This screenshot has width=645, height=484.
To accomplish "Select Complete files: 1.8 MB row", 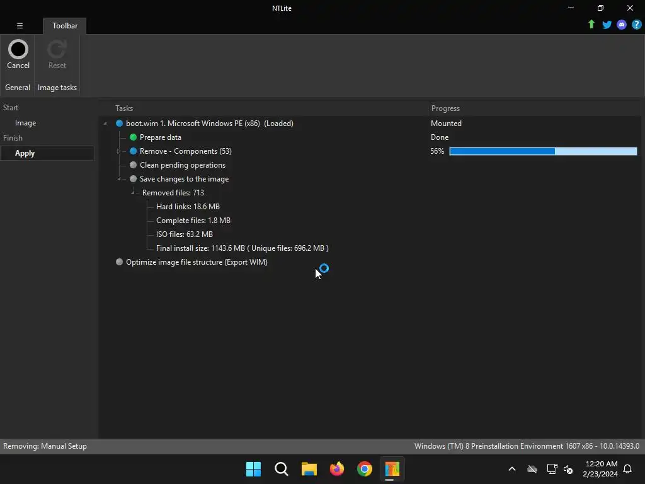I will click(193, 220).
